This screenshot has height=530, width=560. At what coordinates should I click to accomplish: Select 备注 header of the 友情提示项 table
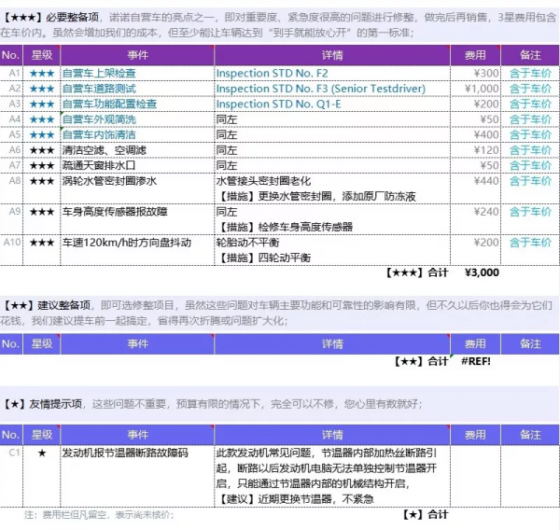(x=530, y=435)
